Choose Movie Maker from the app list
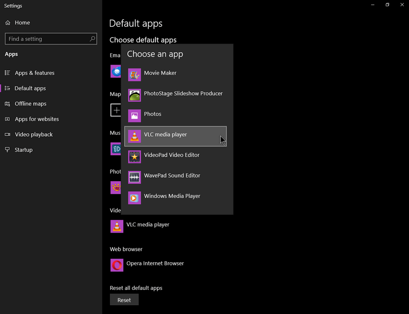 [x=175, y=75]
